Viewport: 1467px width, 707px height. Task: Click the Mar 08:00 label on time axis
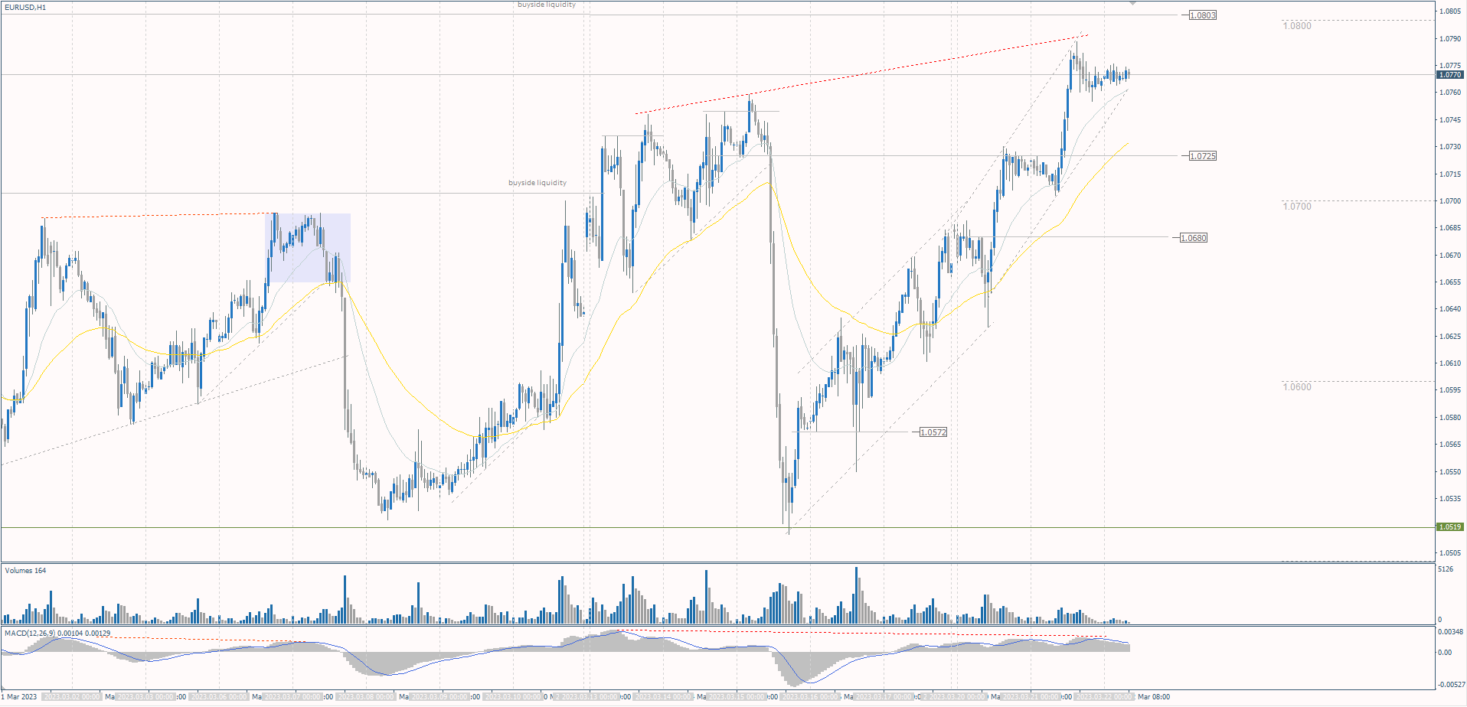[x=1154, y=697]
